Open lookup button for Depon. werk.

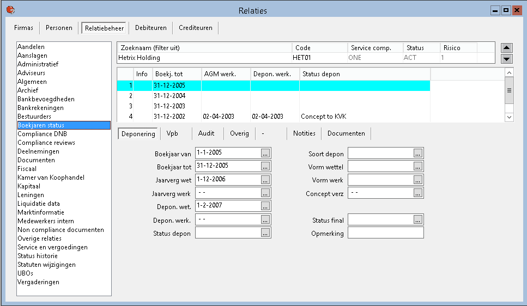coord(265,219)
